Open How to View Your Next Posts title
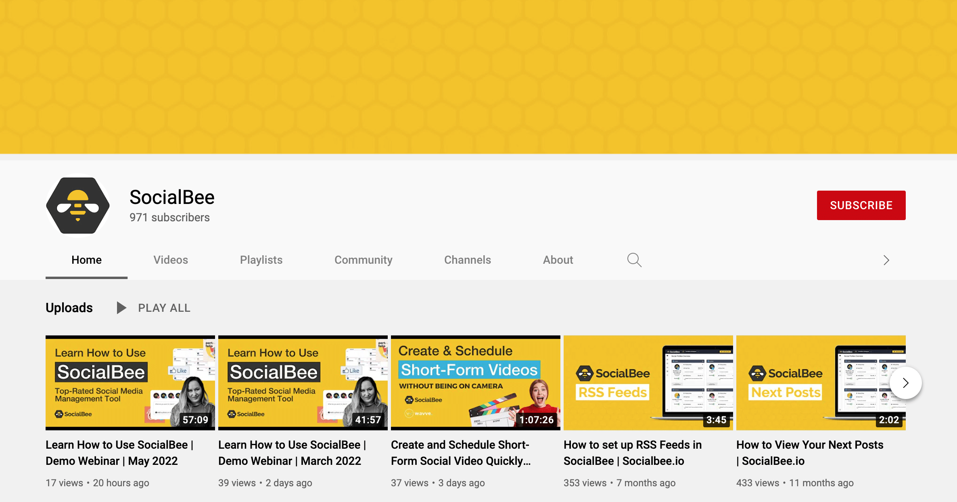The width and height of the screenshot is (957, 502). click(x=810, y=453)
